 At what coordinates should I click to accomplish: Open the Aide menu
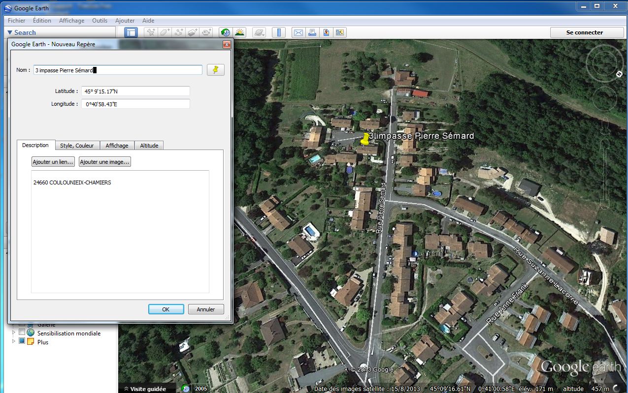tap(148, 21)
